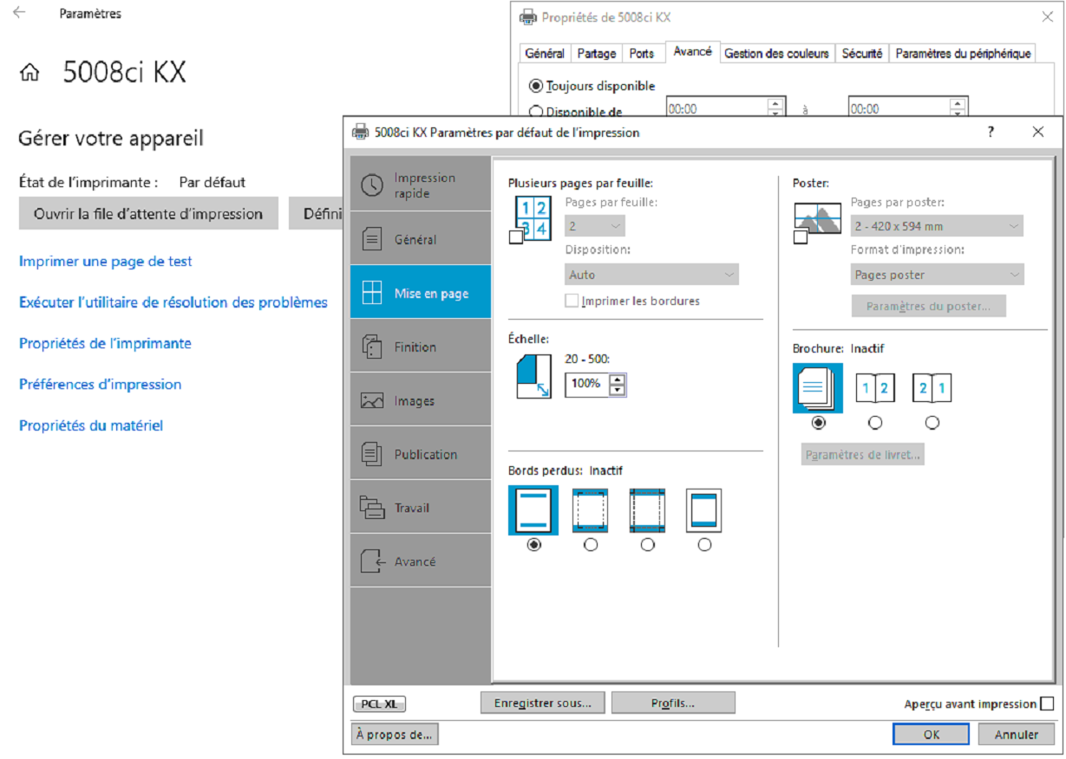Choose Toujours disponible radio in Propriétés window
This screenshot has height=759, width=1066.
pos(535,86)
